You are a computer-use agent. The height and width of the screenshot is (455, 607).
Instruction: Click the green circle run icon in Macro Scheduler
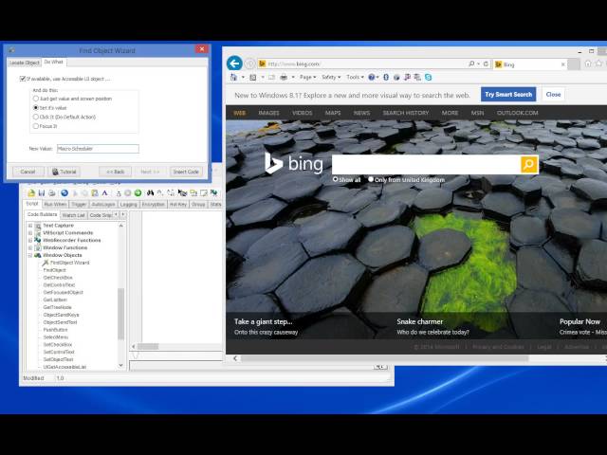[x=138, y=192]
